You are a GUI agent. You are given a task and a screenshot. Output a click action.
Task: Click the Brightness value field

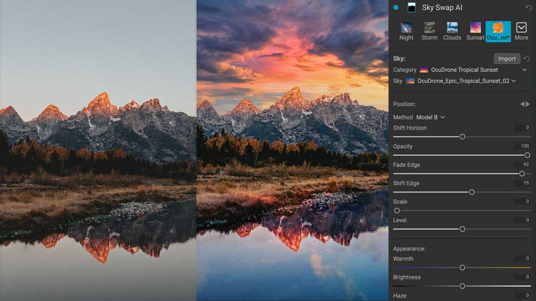point(522,277)
